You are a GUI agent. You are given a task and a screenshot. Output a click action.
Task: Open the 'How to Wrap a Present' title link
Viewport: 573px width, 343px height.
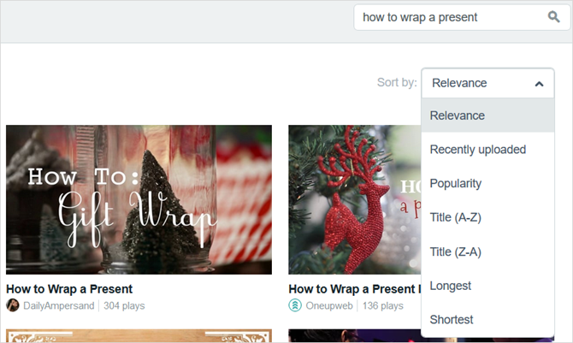point(69,289)
